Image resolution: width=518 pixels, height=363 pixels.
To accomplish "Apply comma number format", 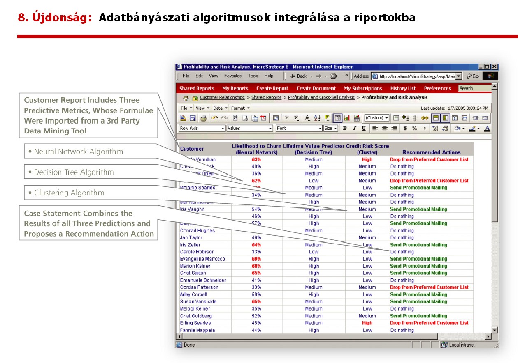I will 425,128.
